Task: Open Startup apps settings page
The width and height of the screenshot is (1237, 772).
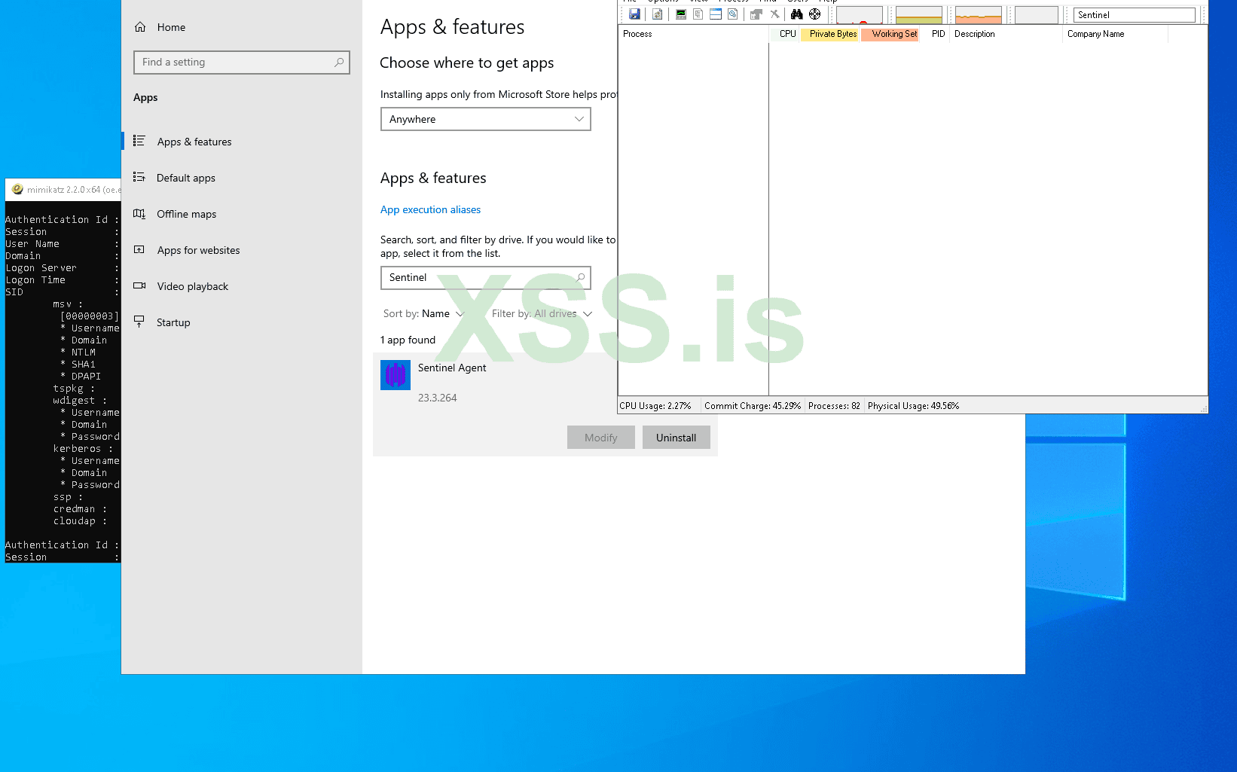Action: point(173,322)
